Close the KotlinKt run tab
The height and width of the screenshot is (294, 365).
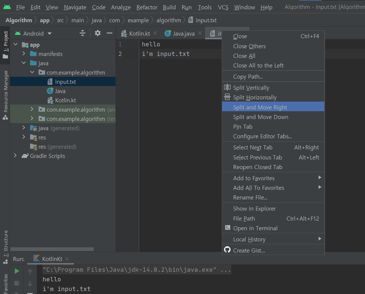tap(67, 258)
